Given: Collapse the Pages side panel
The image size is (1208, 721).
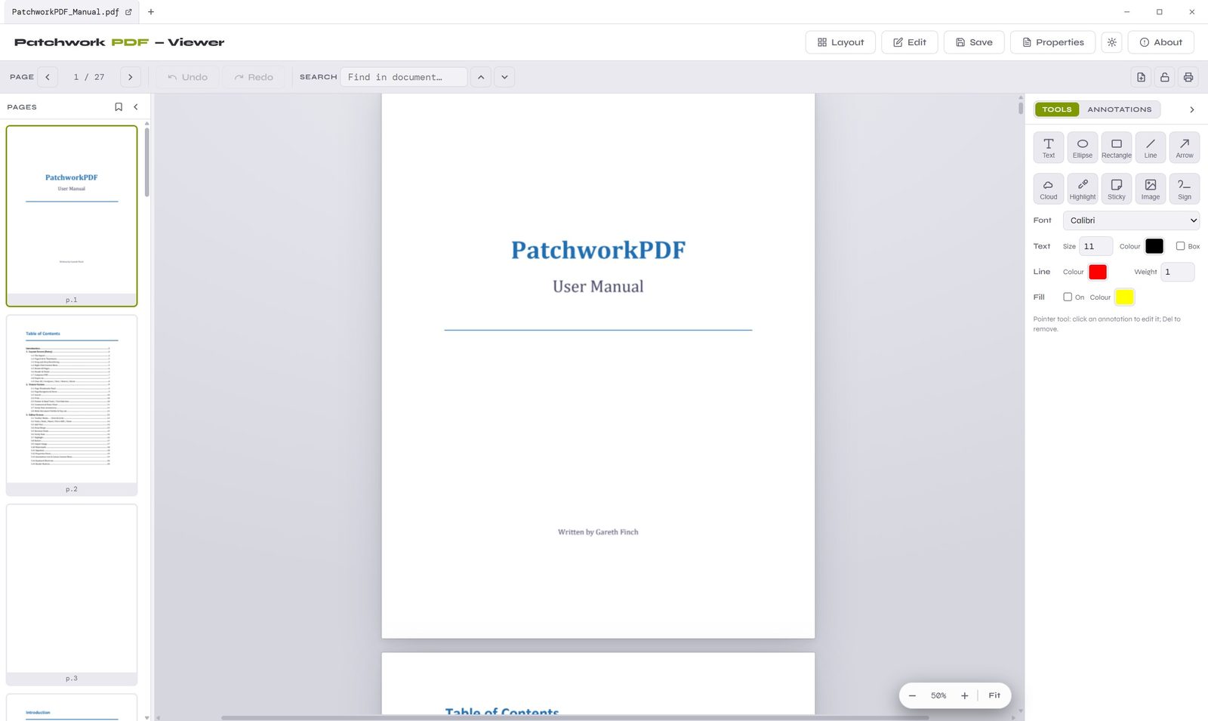Looking at the screenshot, I should coord(136,107).
